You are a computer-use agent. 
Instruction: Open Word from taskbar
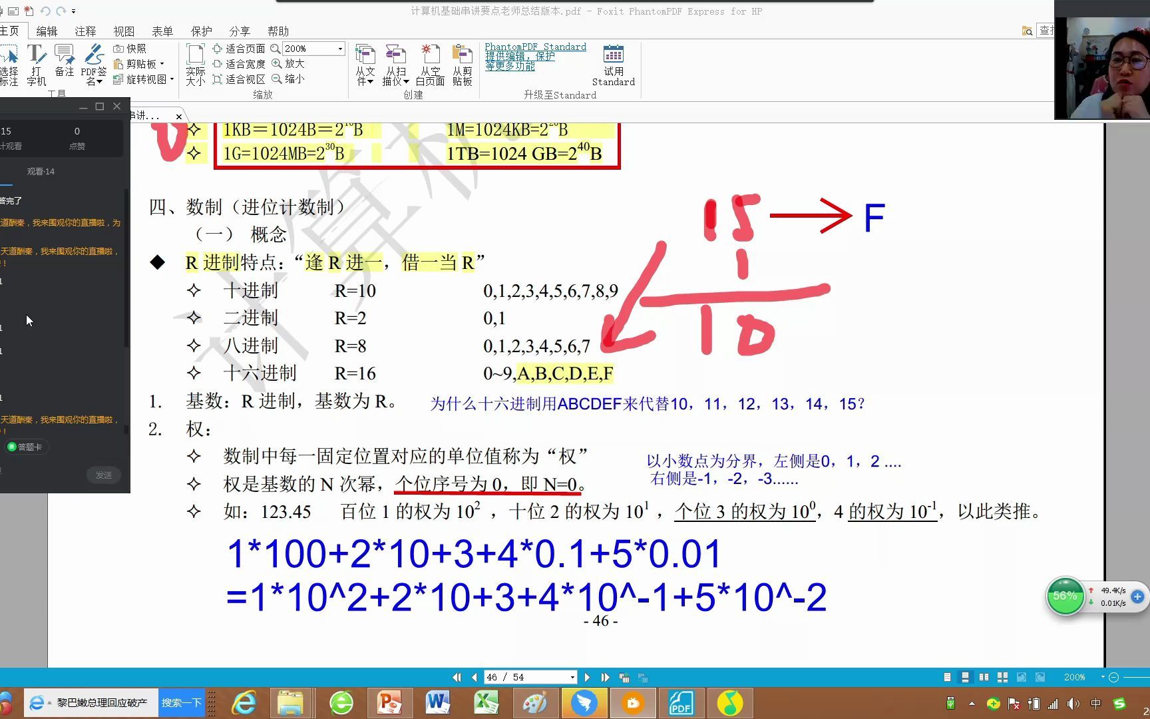(438, 703)
